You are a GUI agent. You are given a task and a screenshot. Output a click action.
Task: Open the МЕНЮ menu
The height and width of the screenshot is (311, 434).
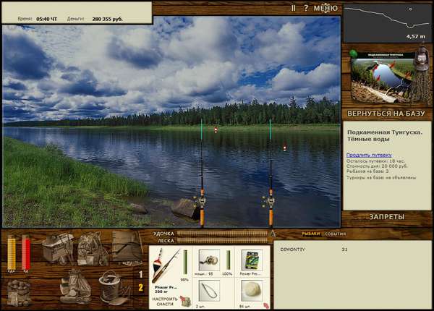pyautogui.click(x=325, y=8)
